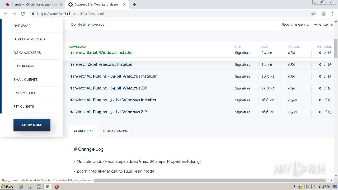The image size is (338, 190).
Task: Open the DEVELOPER TOOLS category
Action: (29, 39)
